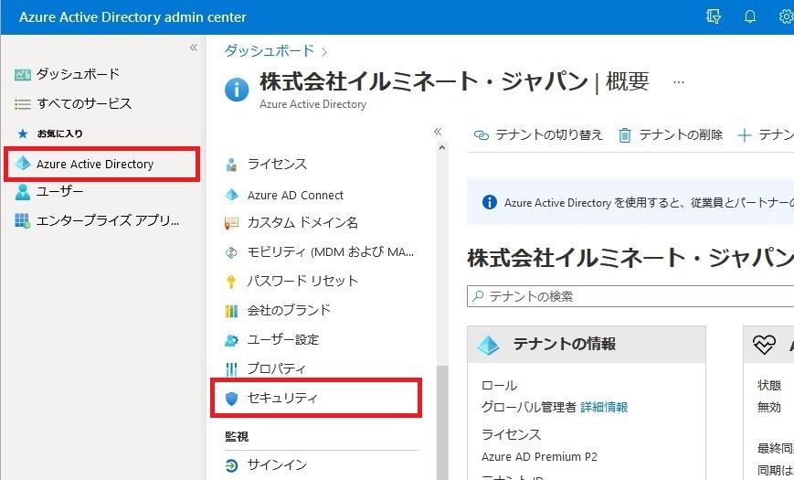Click 詳細情報 link beside グローバル管理者

(x=604, y=407)
